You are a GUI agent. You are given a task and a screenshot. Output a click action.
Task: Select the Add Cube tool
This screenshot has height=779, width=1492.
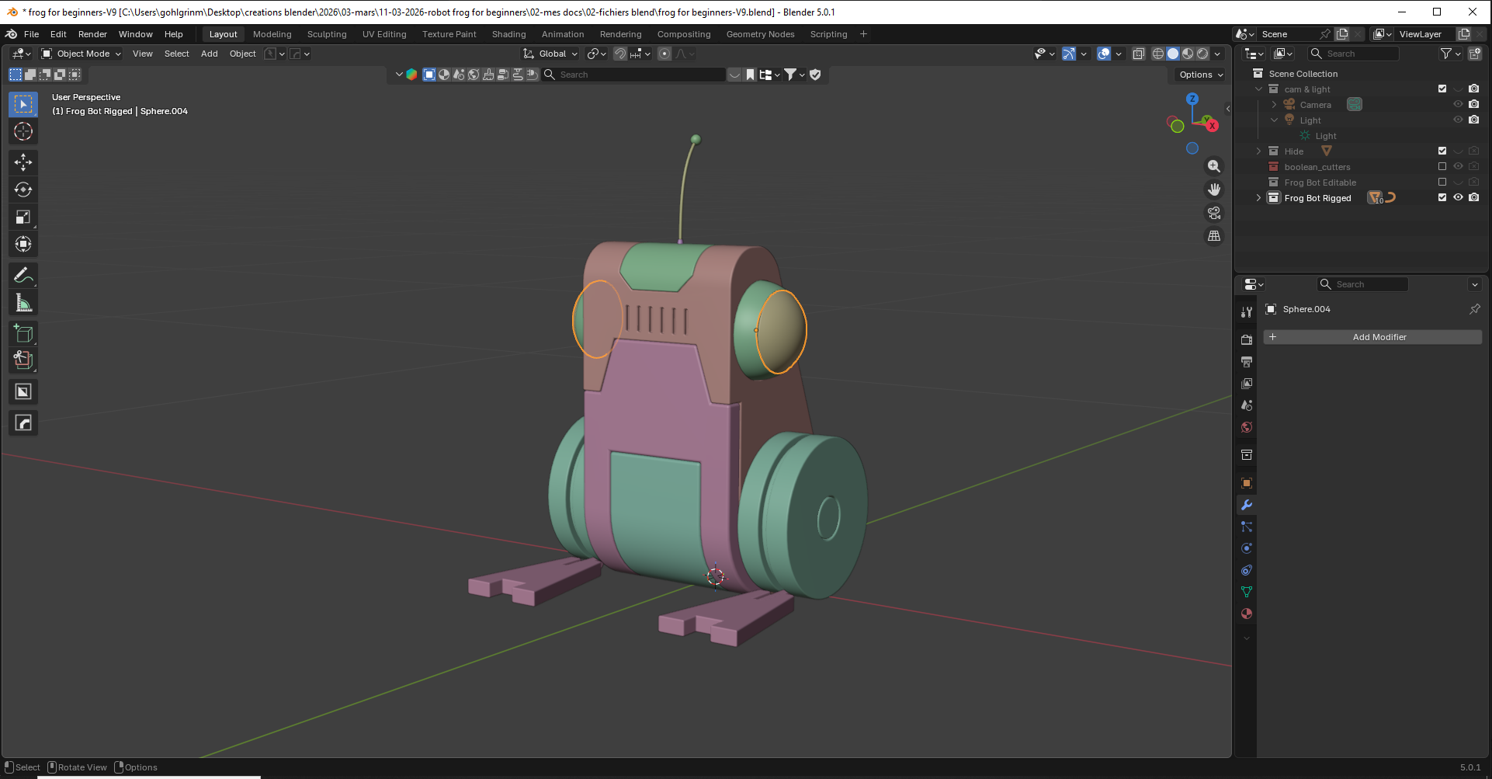coord(23,334)
